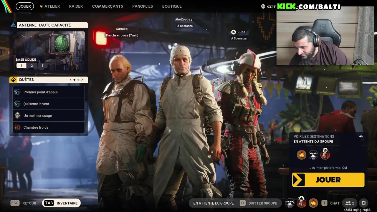The height and width of the screenshot is (212, 377).
Task: Select player name AbuZoubayr
Action: 185,19
